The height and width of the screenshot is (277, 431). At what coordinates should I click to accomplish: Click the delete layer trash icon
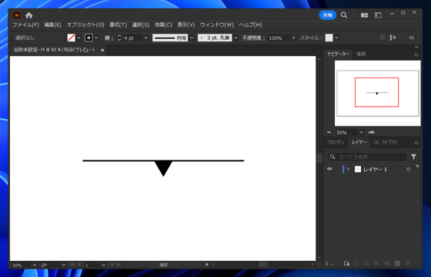(407, 263)
